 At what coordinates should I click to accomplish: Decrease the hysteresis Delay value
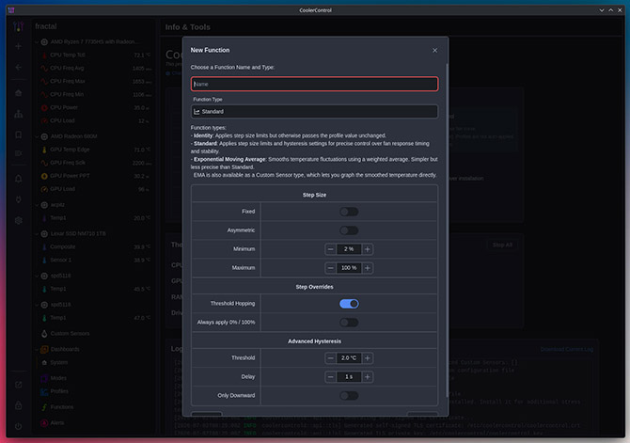pyautogui.click(x=330, y=376)
